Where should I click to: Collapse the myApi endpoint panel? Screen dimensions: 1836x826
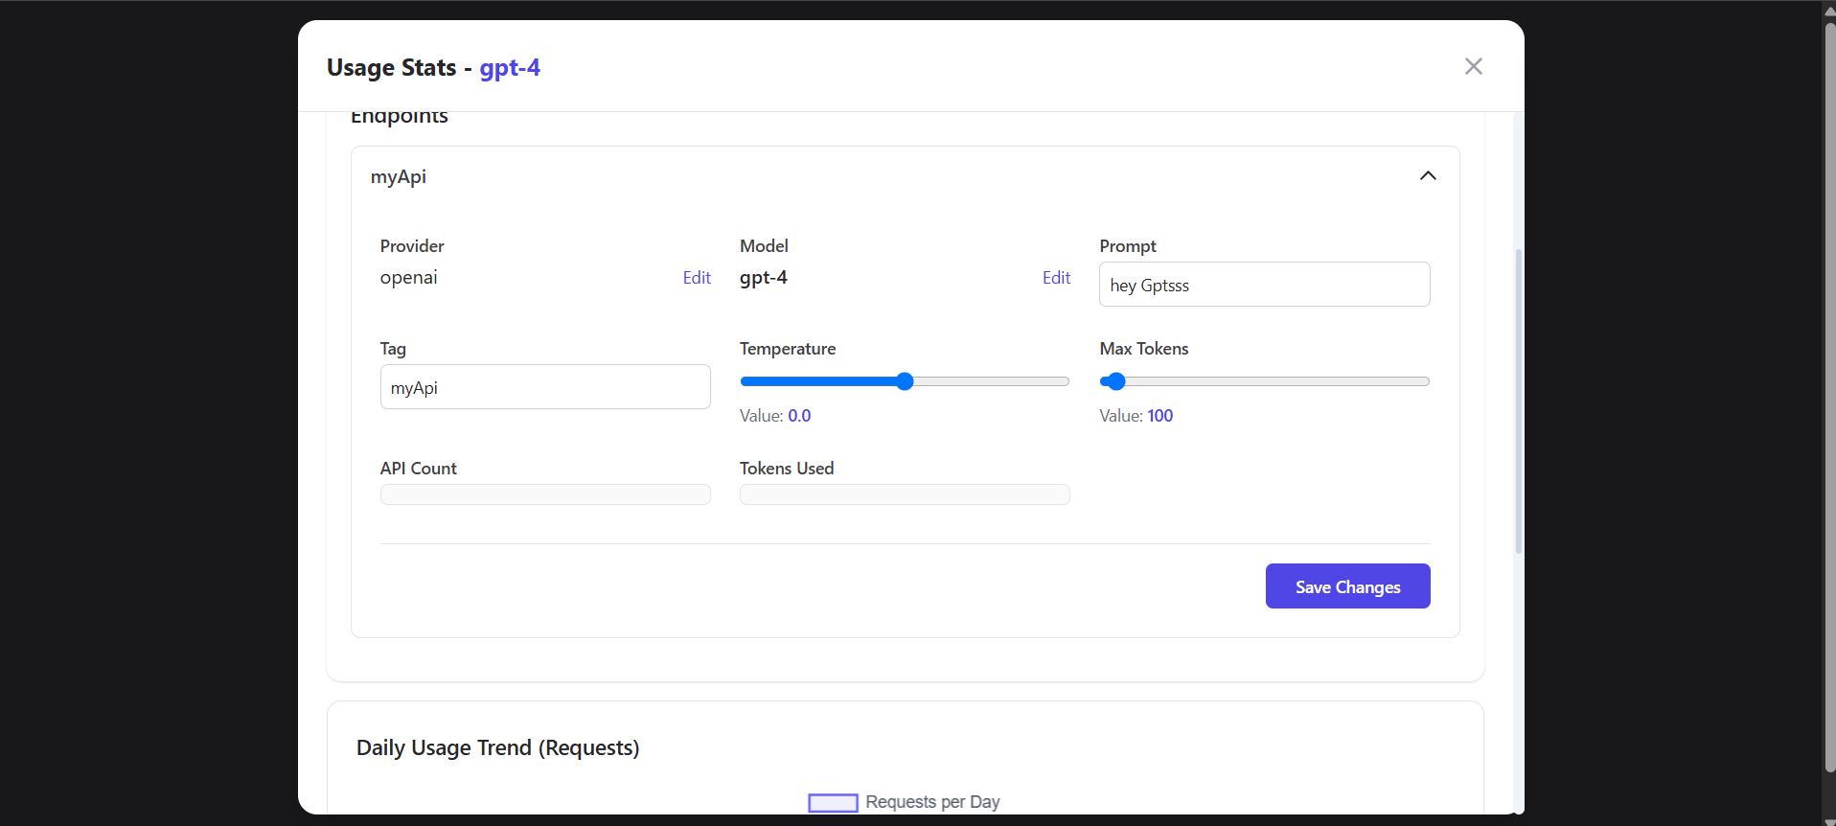[x=1428, y=175]
